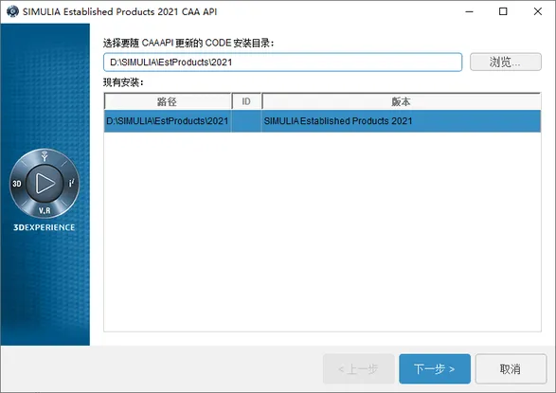Click the < 上一步 back button
This screenshot has width=556, height=393.
358,369
